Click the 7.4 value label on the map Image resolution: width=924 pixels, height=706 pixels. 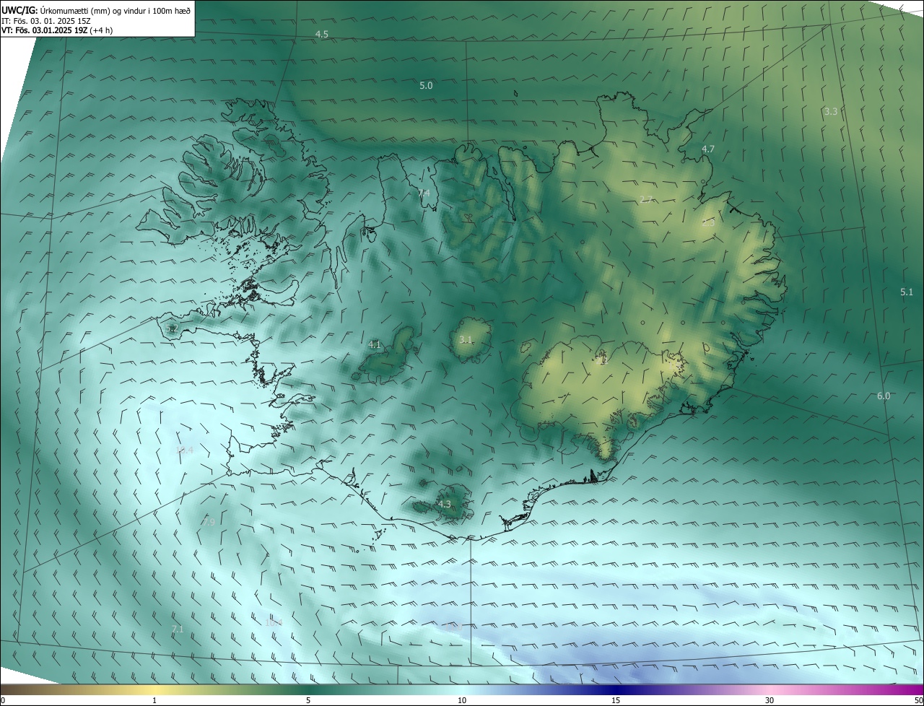point(424,193)
